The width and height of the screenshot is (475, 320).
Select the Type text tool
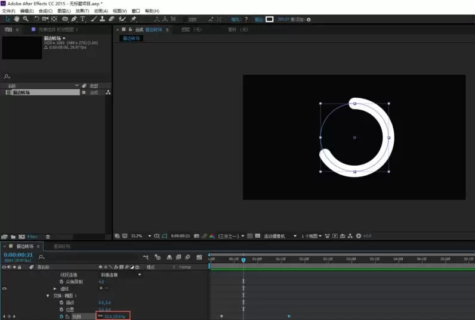pyautogui.click(x=83, y=19)
